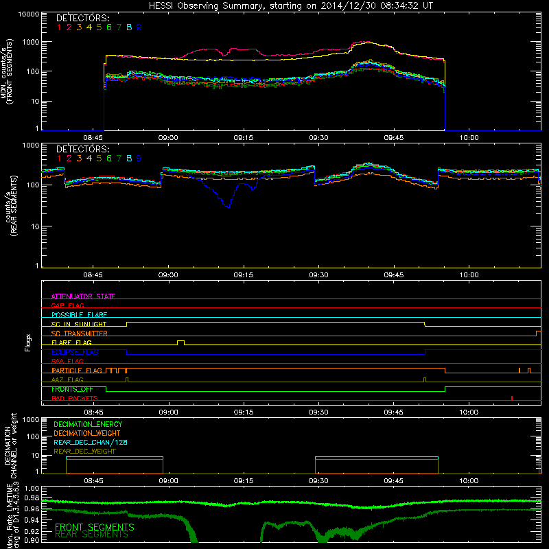Click the 10:00 tick under the Flags panel
This screenshot has width=549, height=549.
pyautogui.click(x=469, y=412)
